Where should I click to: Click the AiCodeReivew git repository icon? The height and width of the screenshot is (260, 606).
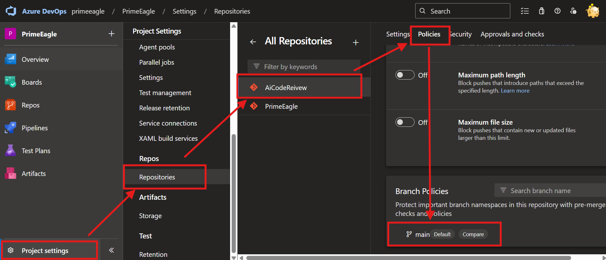[x=254, y=87]
